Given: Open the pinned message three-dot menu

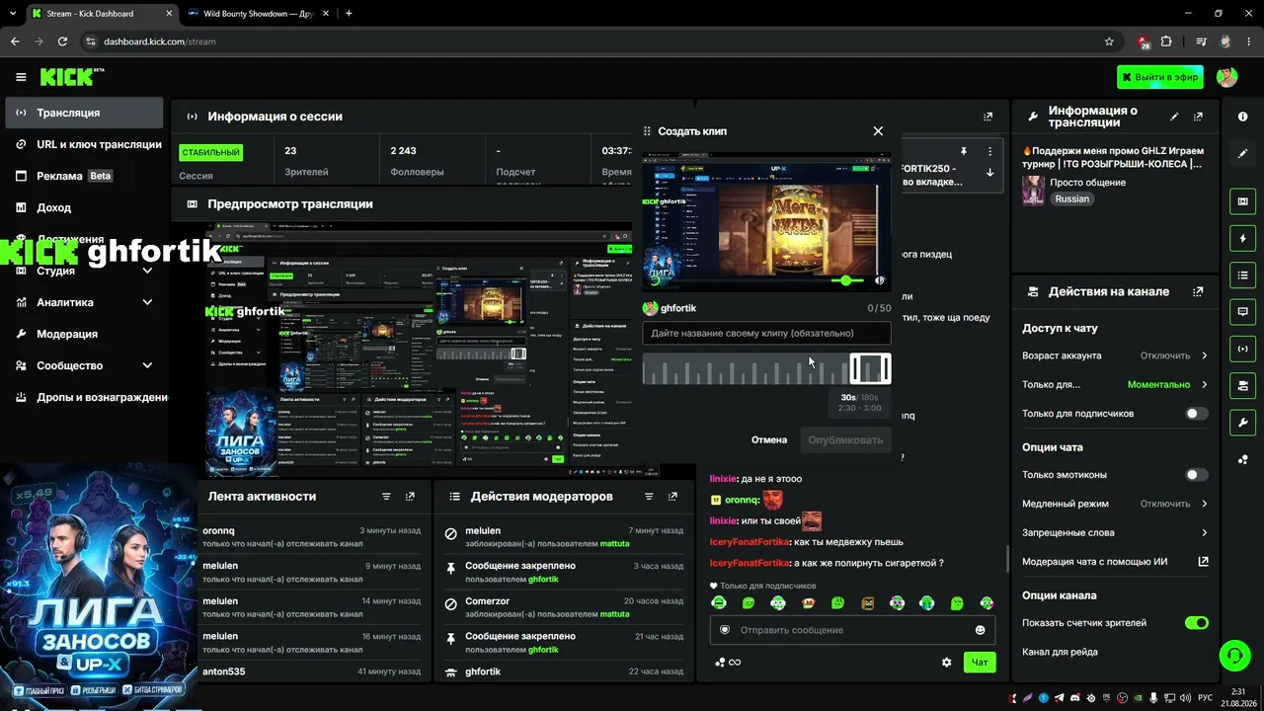Looking at the screenshot, I should pos(989,152).
